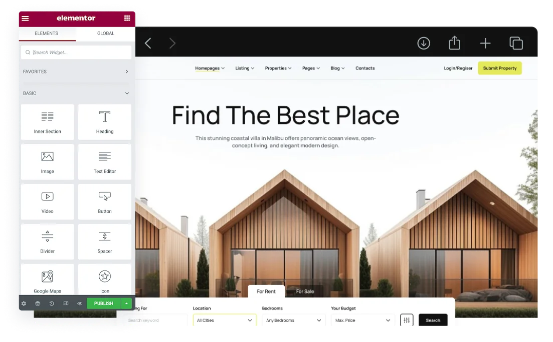This screenshot has width=553, height=342.
Task: Open the advanced filters toggle button
Action: (x=407, y=320)
